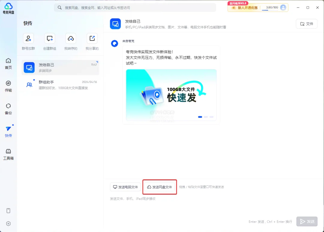324x232 pixels.
Task: Select the second banner carousel dot
Action: [x=206, y=117]
